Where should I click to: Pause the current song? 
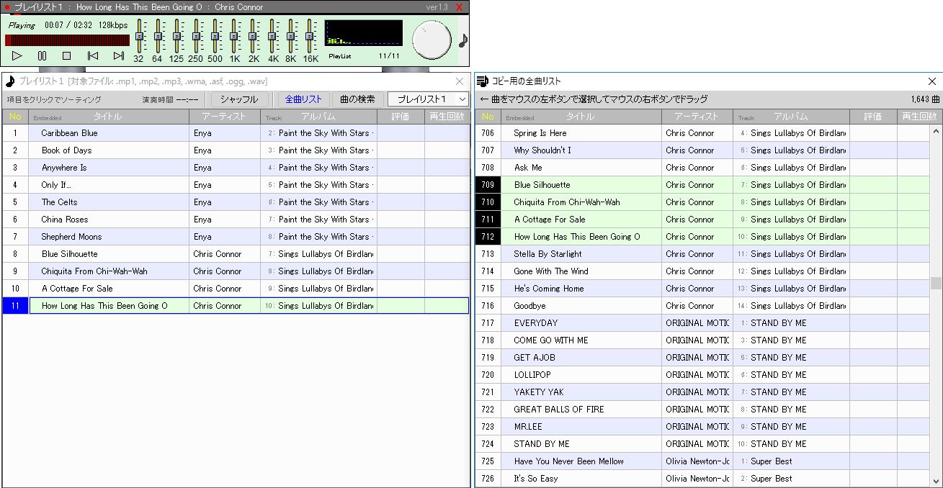[42, 55]
